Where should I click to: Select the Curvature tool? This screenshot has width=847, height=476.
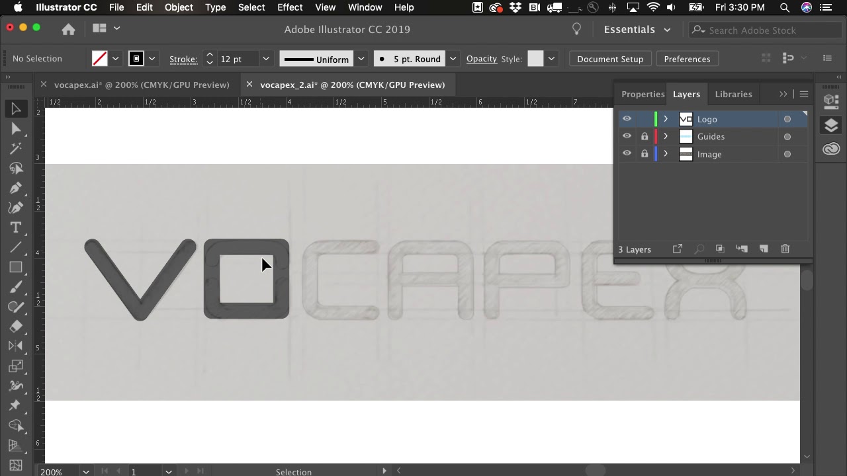(16, 208)
